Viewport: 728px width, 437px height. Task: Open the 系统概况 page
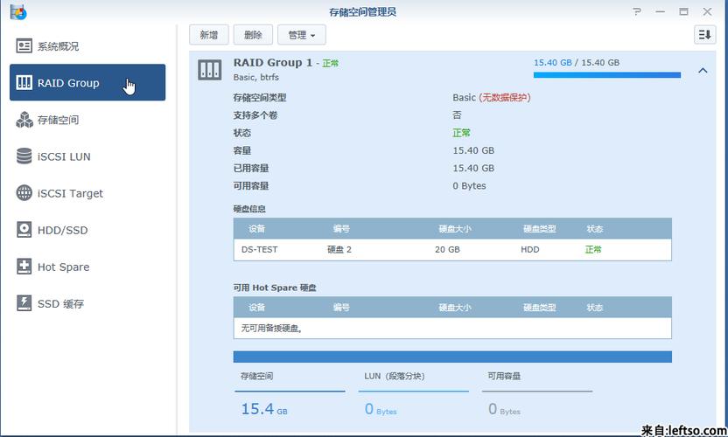coord(87,46)
